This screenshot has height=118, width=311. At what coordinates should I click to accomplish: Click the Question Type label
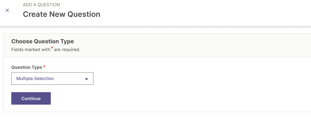point(27,67)
